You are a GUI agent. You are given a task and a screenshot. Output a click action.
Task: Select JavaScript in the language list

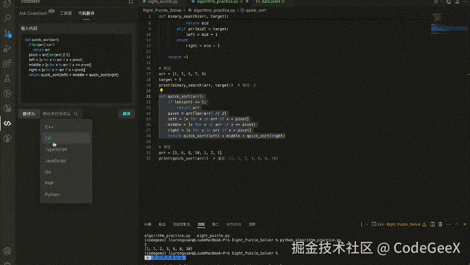click(x=66, y=161)
